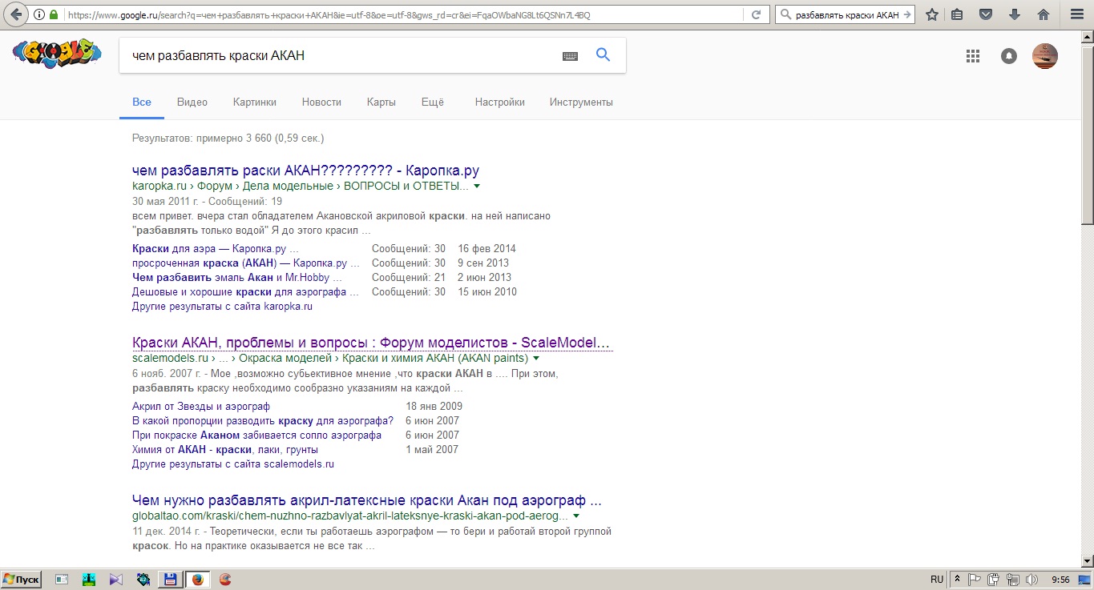Click the Google search magnifier icon
This screenshot has height=590, width=1094.
pos(603,55)
